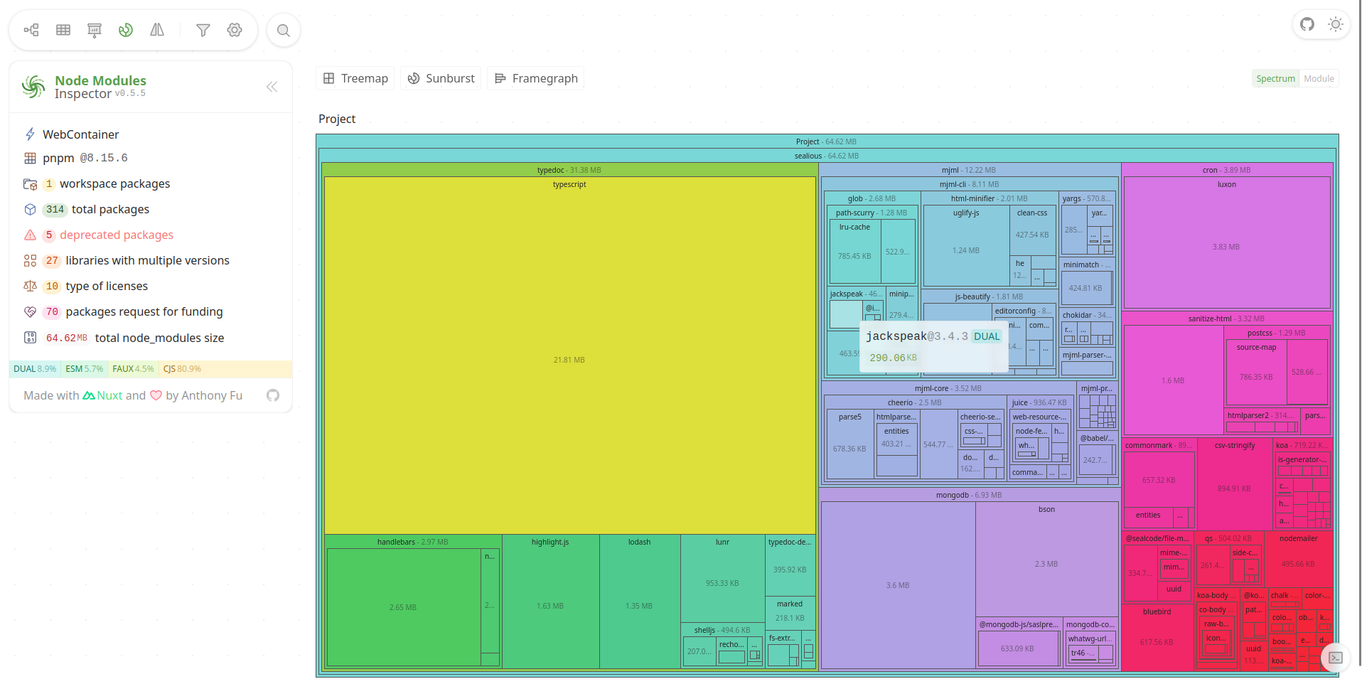Select the csv-stringify block in treemap

[1235, 484]
